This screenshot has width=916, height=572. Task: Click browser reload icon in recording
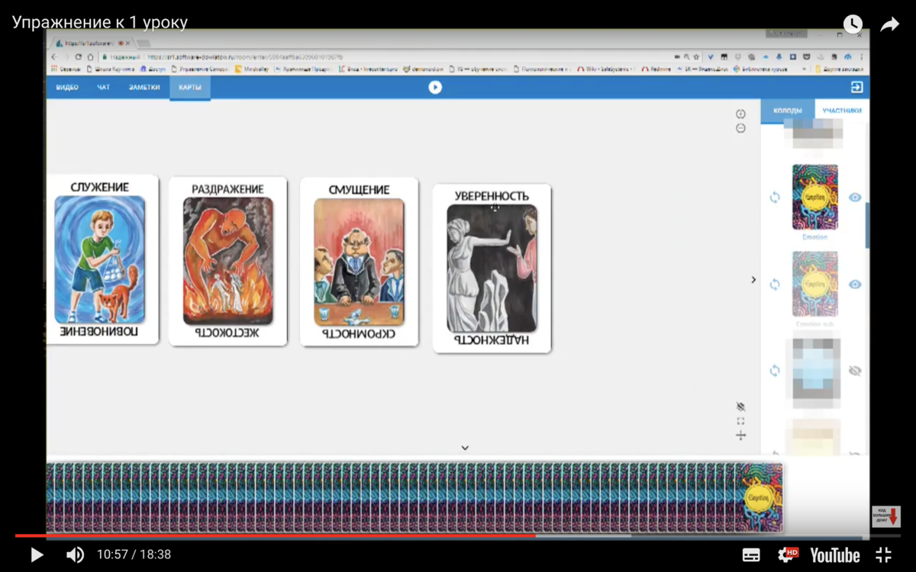pos(78,56)
